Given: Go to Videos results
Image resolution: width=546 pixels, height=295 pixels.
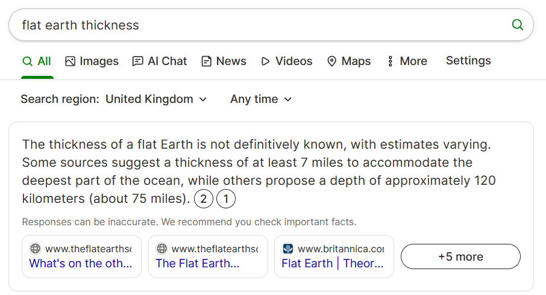Looking at the screenshot, I should 287,61.
